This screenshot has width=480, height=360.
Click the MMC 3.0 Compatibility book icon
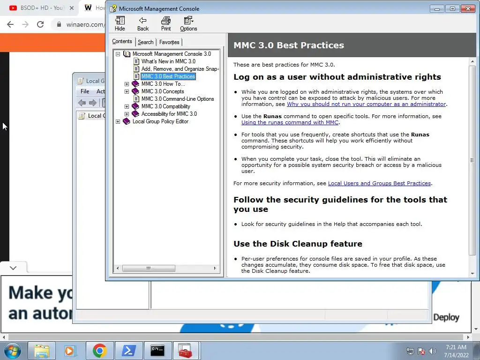click(x=135, y=106)
